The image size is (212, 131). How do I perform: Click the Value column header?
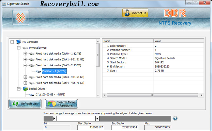pyautogui.click(x=178, y=41)
